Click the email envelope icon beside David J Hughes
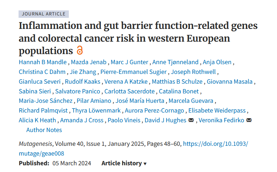Image resolution: width=277 pixels, height=172 pixels. tap(191, 120)
